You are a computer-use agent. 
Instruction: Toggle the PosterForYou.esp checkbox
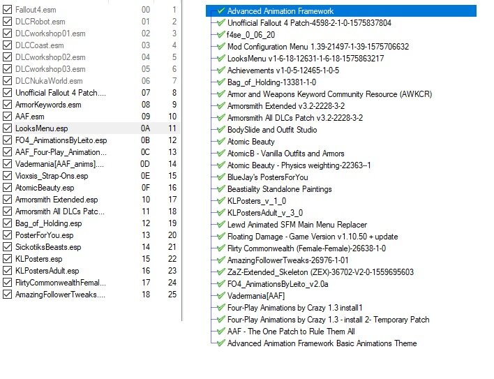point(7,235)
